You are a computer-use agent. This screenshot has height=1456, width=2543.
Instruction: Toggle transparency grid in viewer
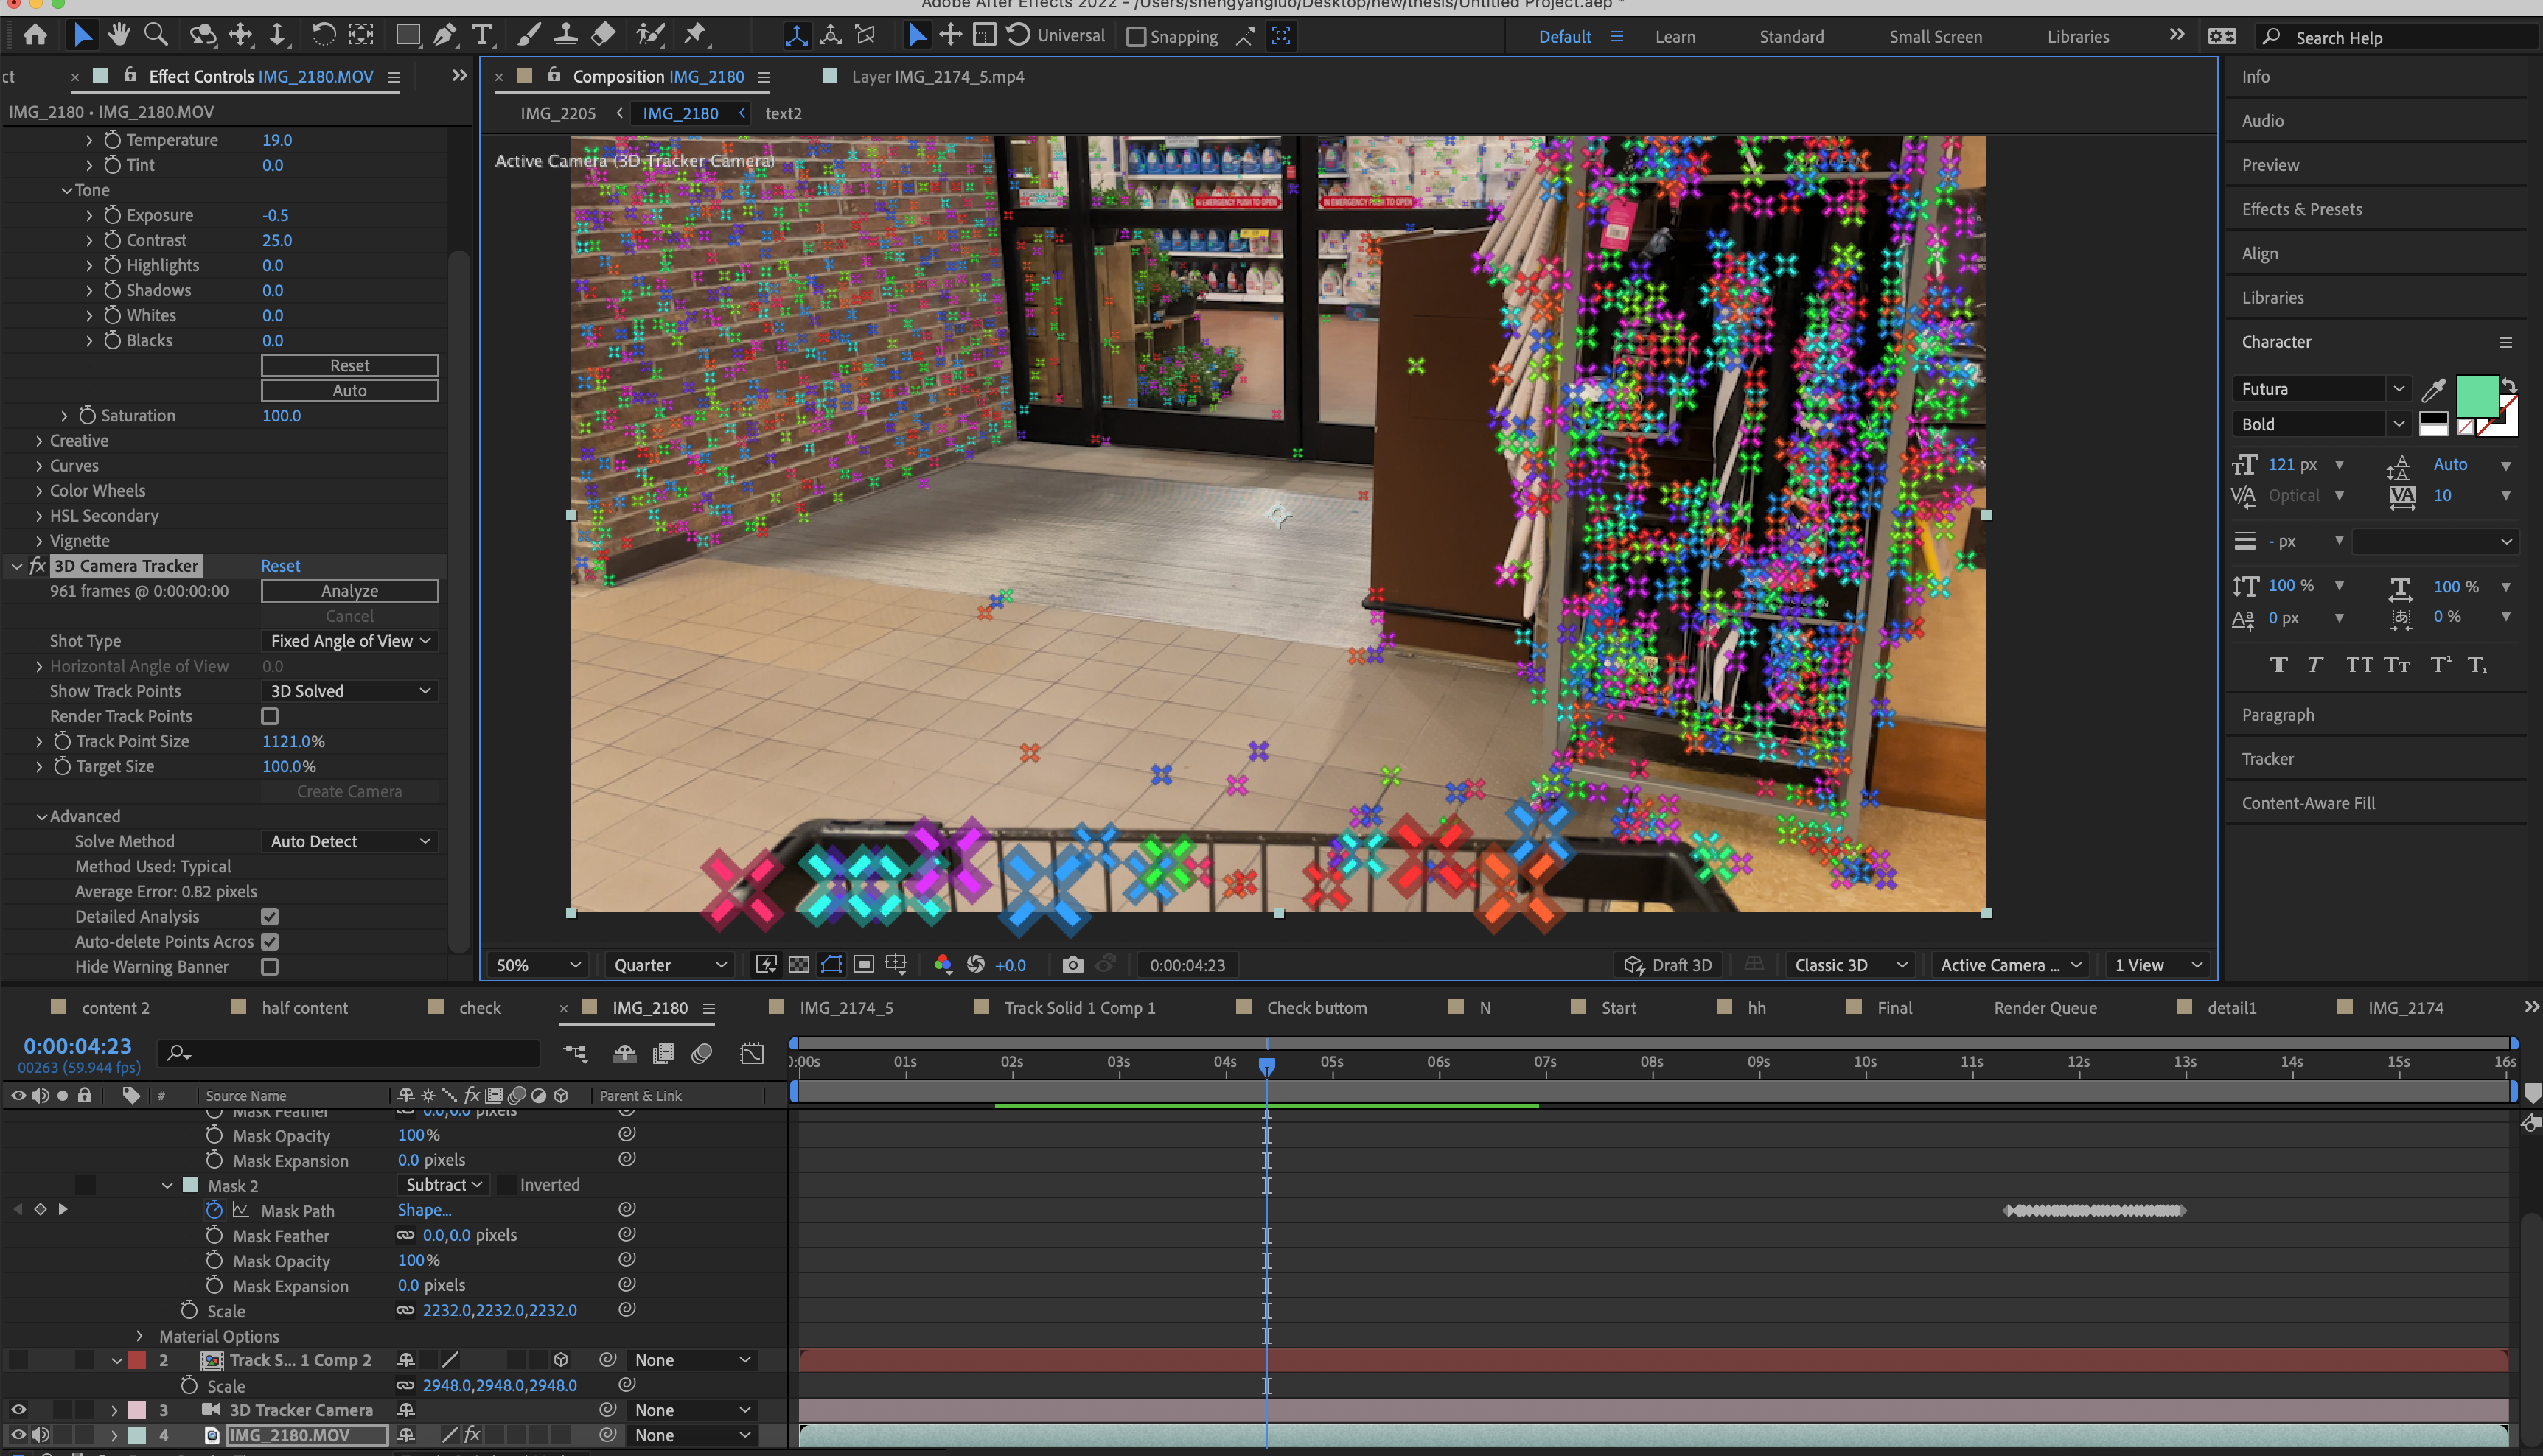[799, 965]
